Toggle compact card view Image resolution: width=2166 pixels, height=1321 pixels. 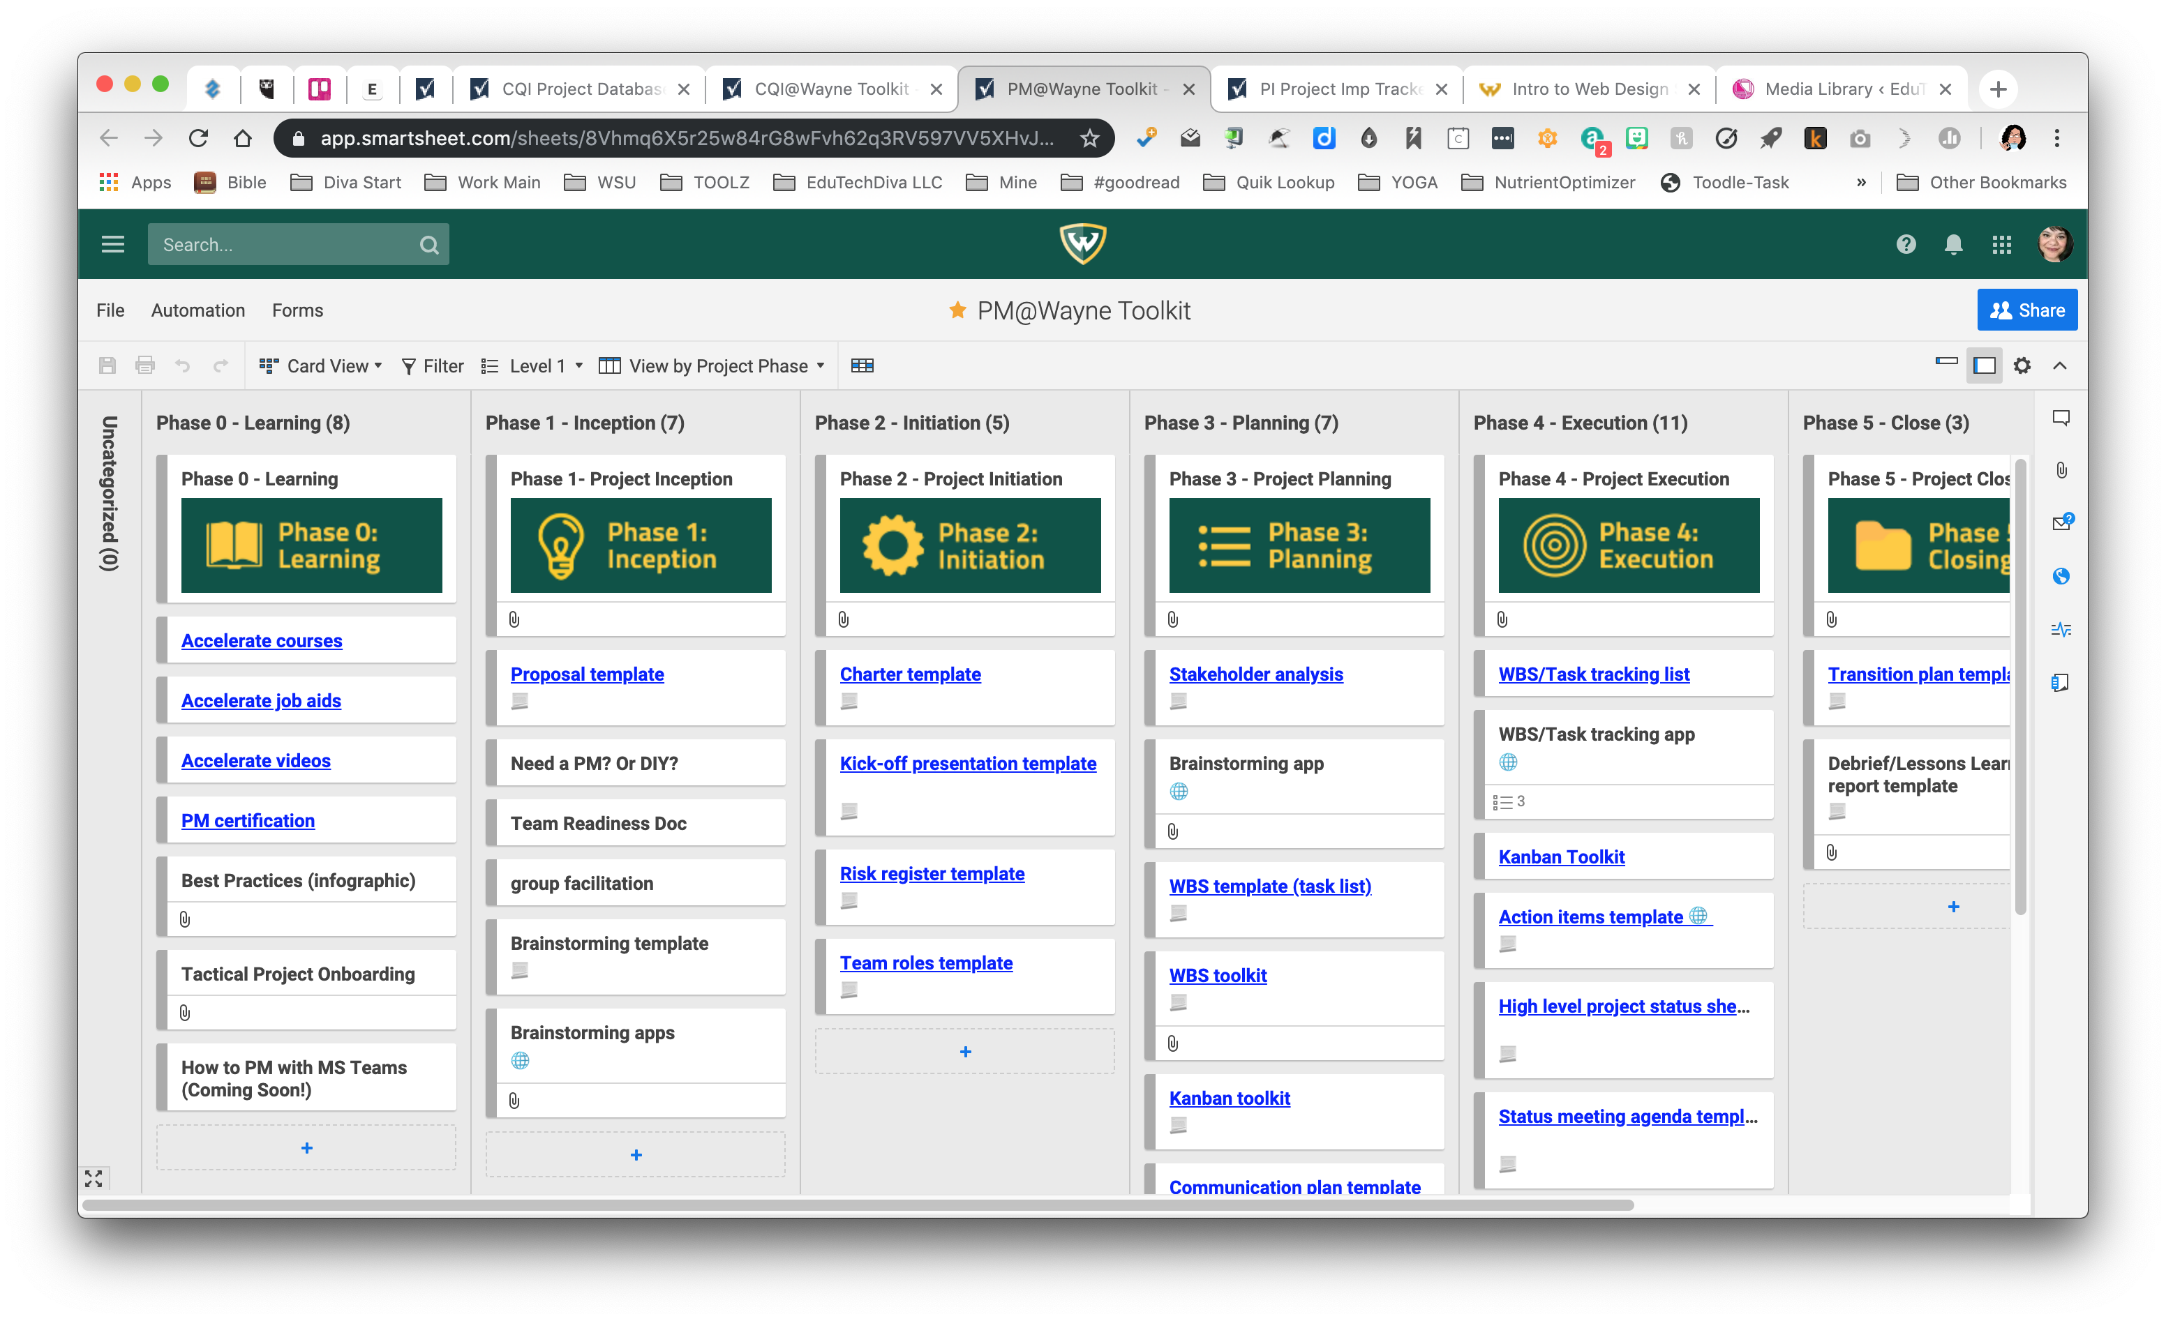click(x=1946, y=361)
